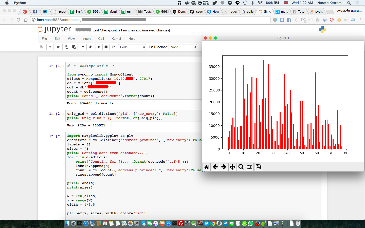Save the notebook with the save icon
This screenshot has width=365, height=228.
[41, 47]
